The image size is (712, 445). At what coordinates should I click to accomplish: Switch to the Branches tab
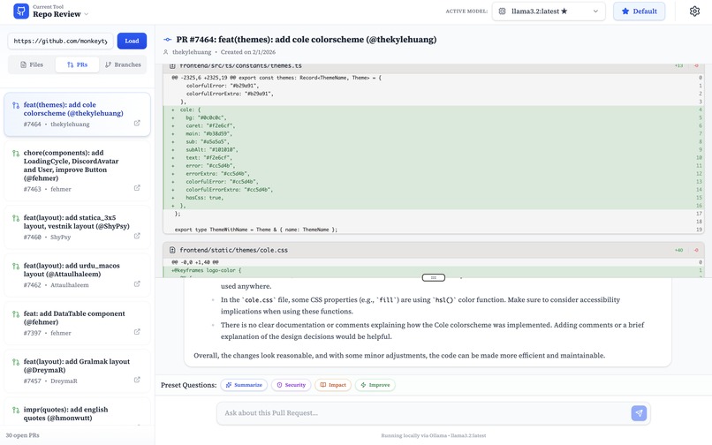(123, 64)
